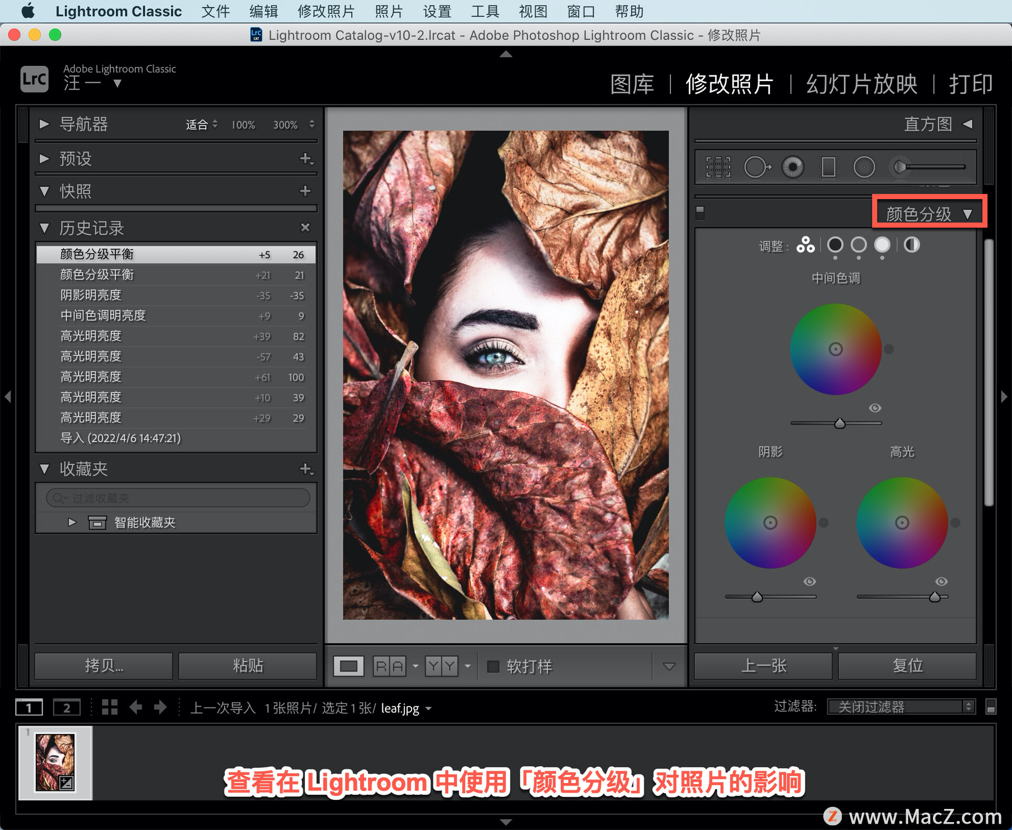Click the 复位 reset button

(908, 666)
